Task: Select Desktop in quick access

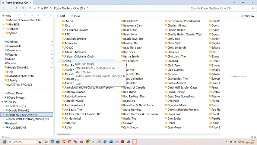Action: [x=12, y=42]
